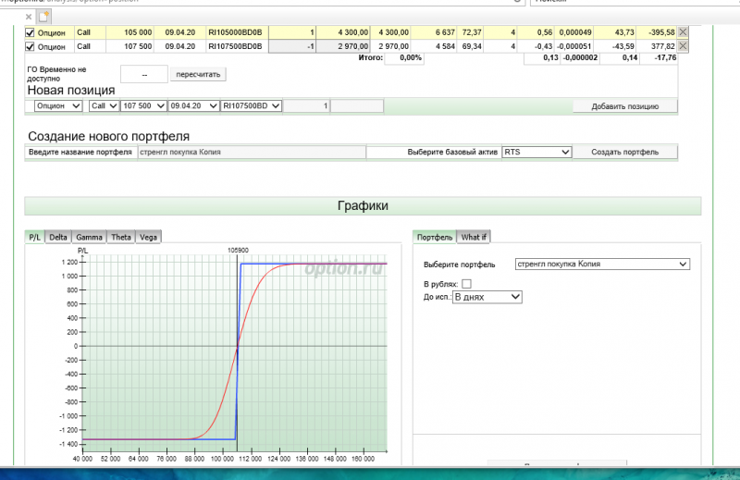Enable the 'В рублях' checkbox
This screenshot has width=740, height=480.
(466, 284)
